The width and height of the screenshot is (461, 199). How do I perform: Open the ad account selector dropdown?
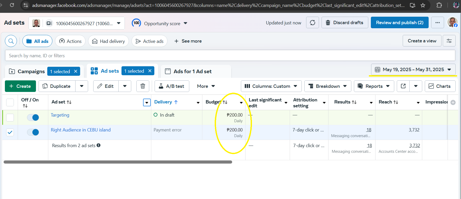point(77,23)
